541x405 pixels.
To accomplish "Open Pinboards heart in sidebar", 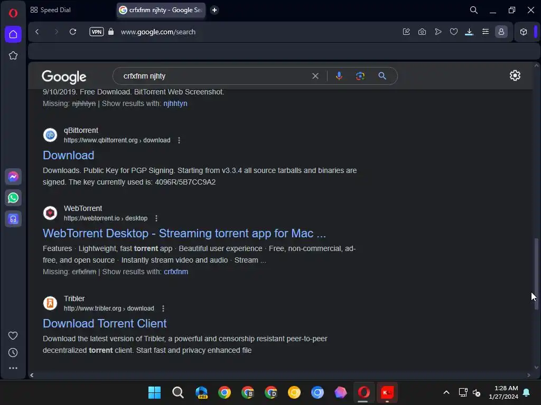I will (13, 335).
